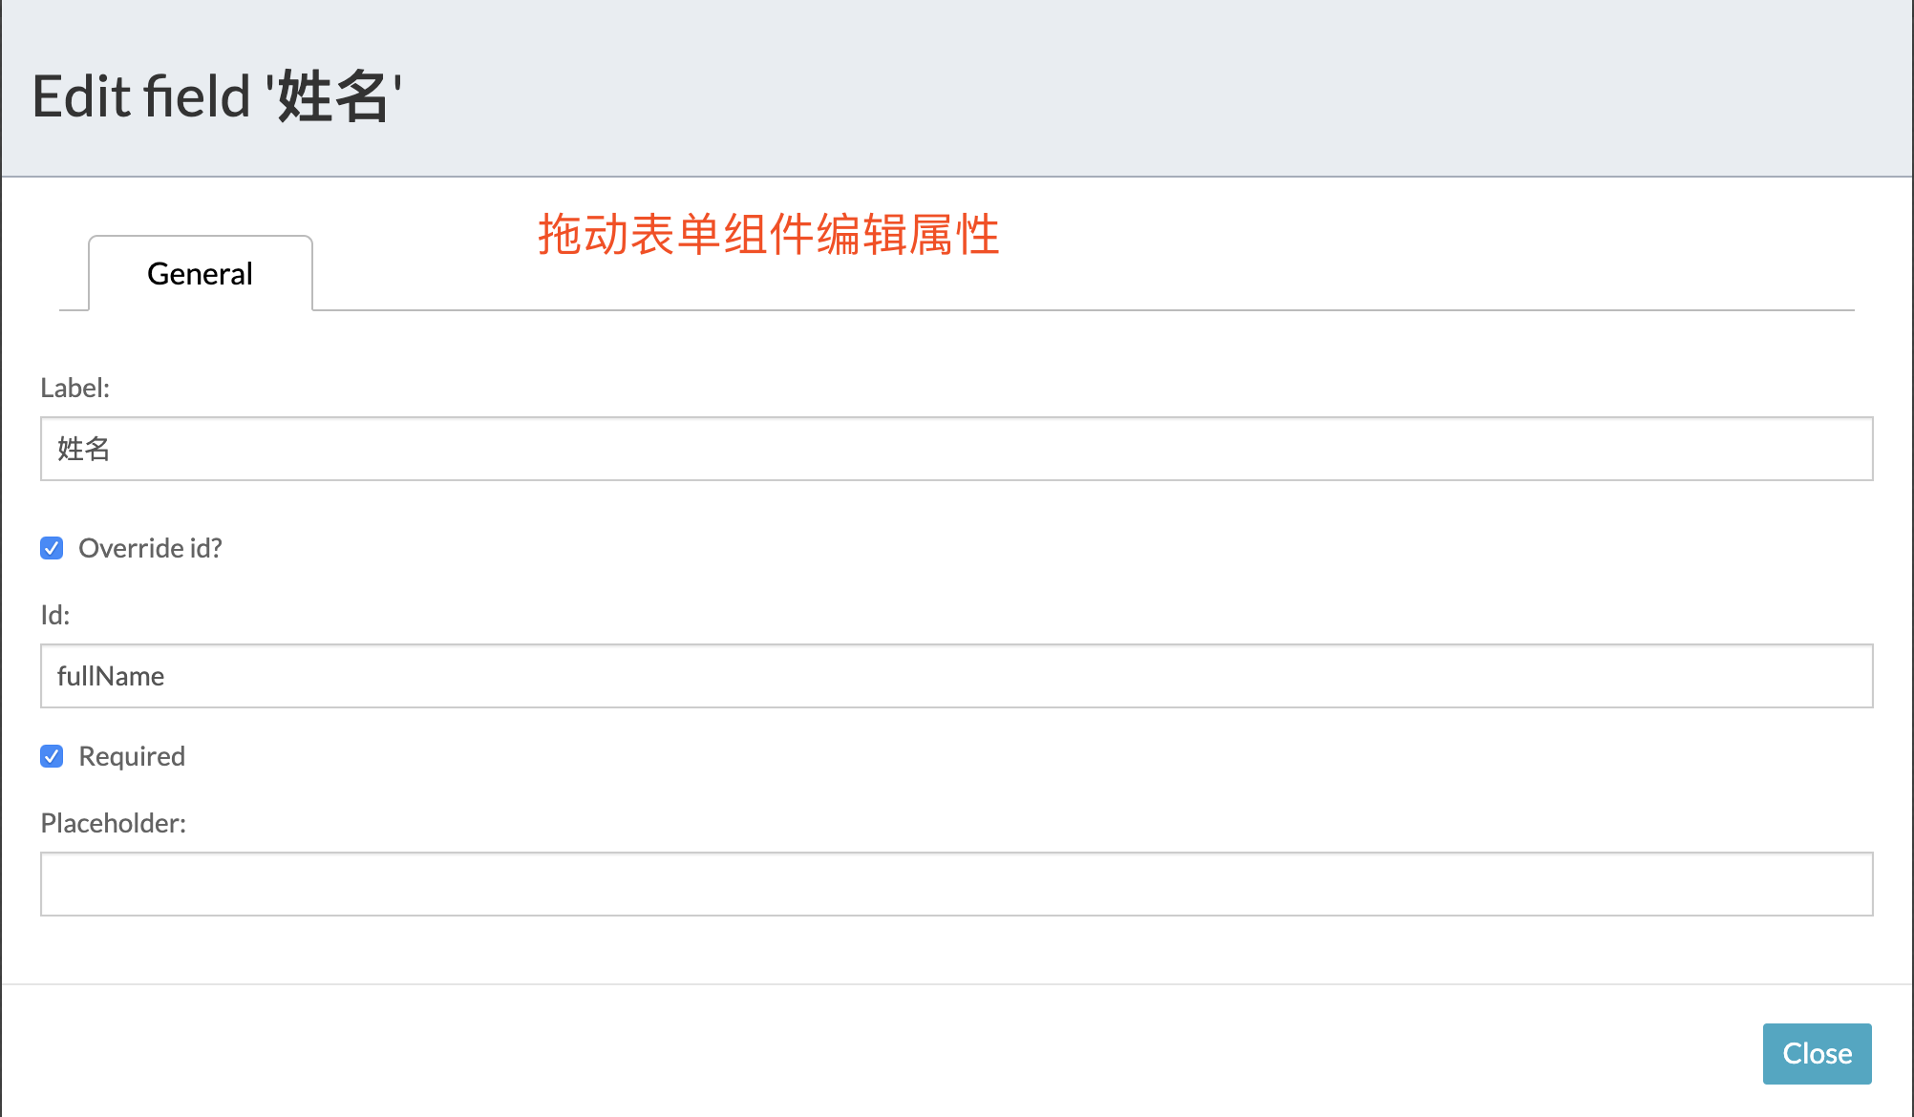Screen dimensions: 1914x1117
Task: Focus the empty Placeholder input field
Action: [955, 884]
